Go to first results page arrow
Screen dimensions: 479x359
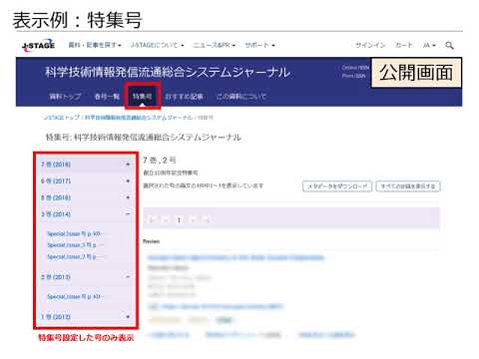tap(153, 219)
